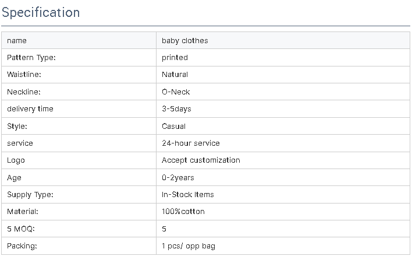Click the '100%cotton' material value
Image resolution: width=419 pixels, height=263 pixels.
[x=183, y=212]
